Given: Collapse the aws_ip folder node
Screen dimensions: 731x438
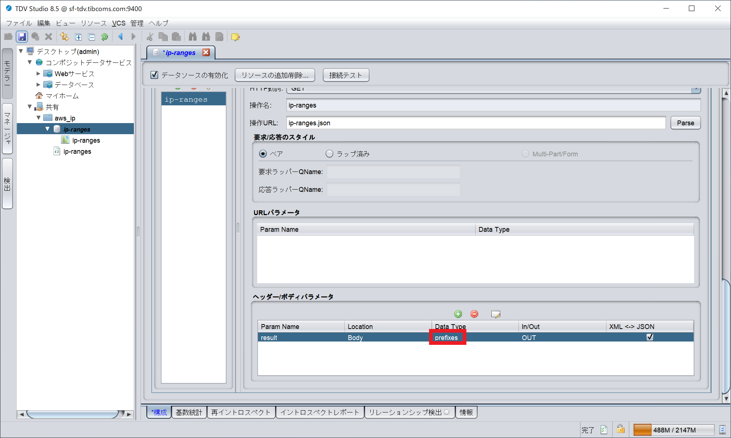Looking at the screenshot, I should click(38, 118).
